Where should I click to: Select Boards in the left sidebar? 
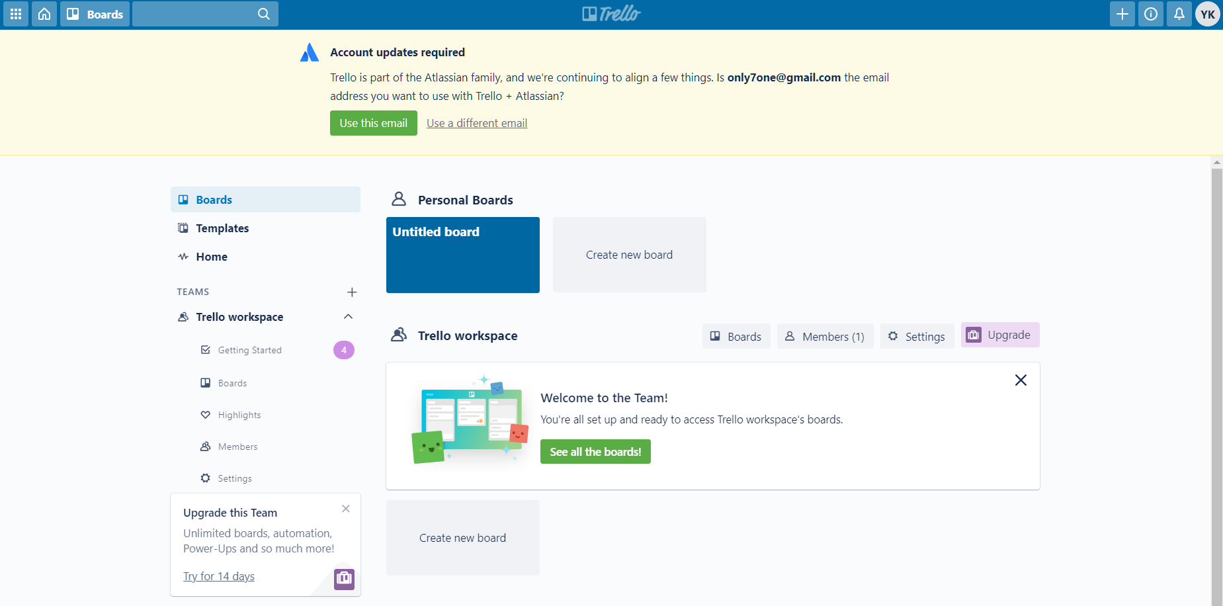tap(265, 200)
